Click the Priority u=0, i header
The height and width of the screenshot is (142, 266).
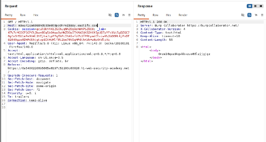[x=22, y=93]
